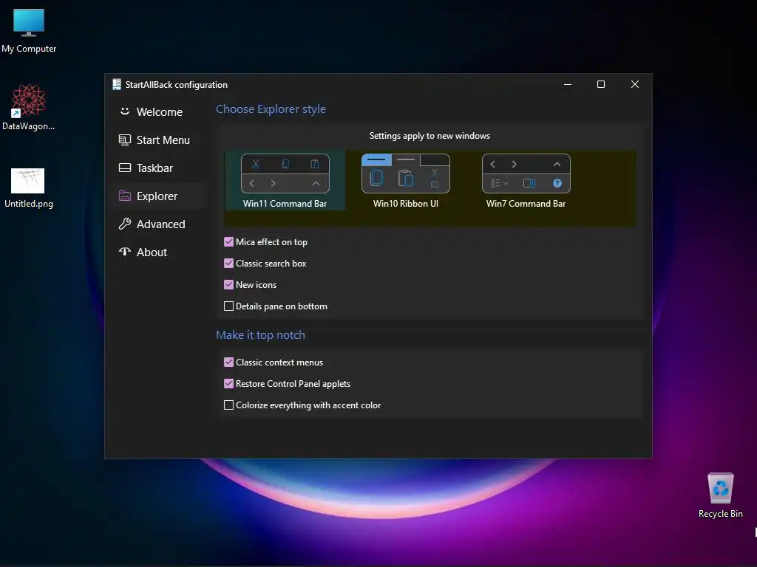This screenshot has height=567, width=757.
Task: Click the Advanced wrench icon
Action: (124, 224)
